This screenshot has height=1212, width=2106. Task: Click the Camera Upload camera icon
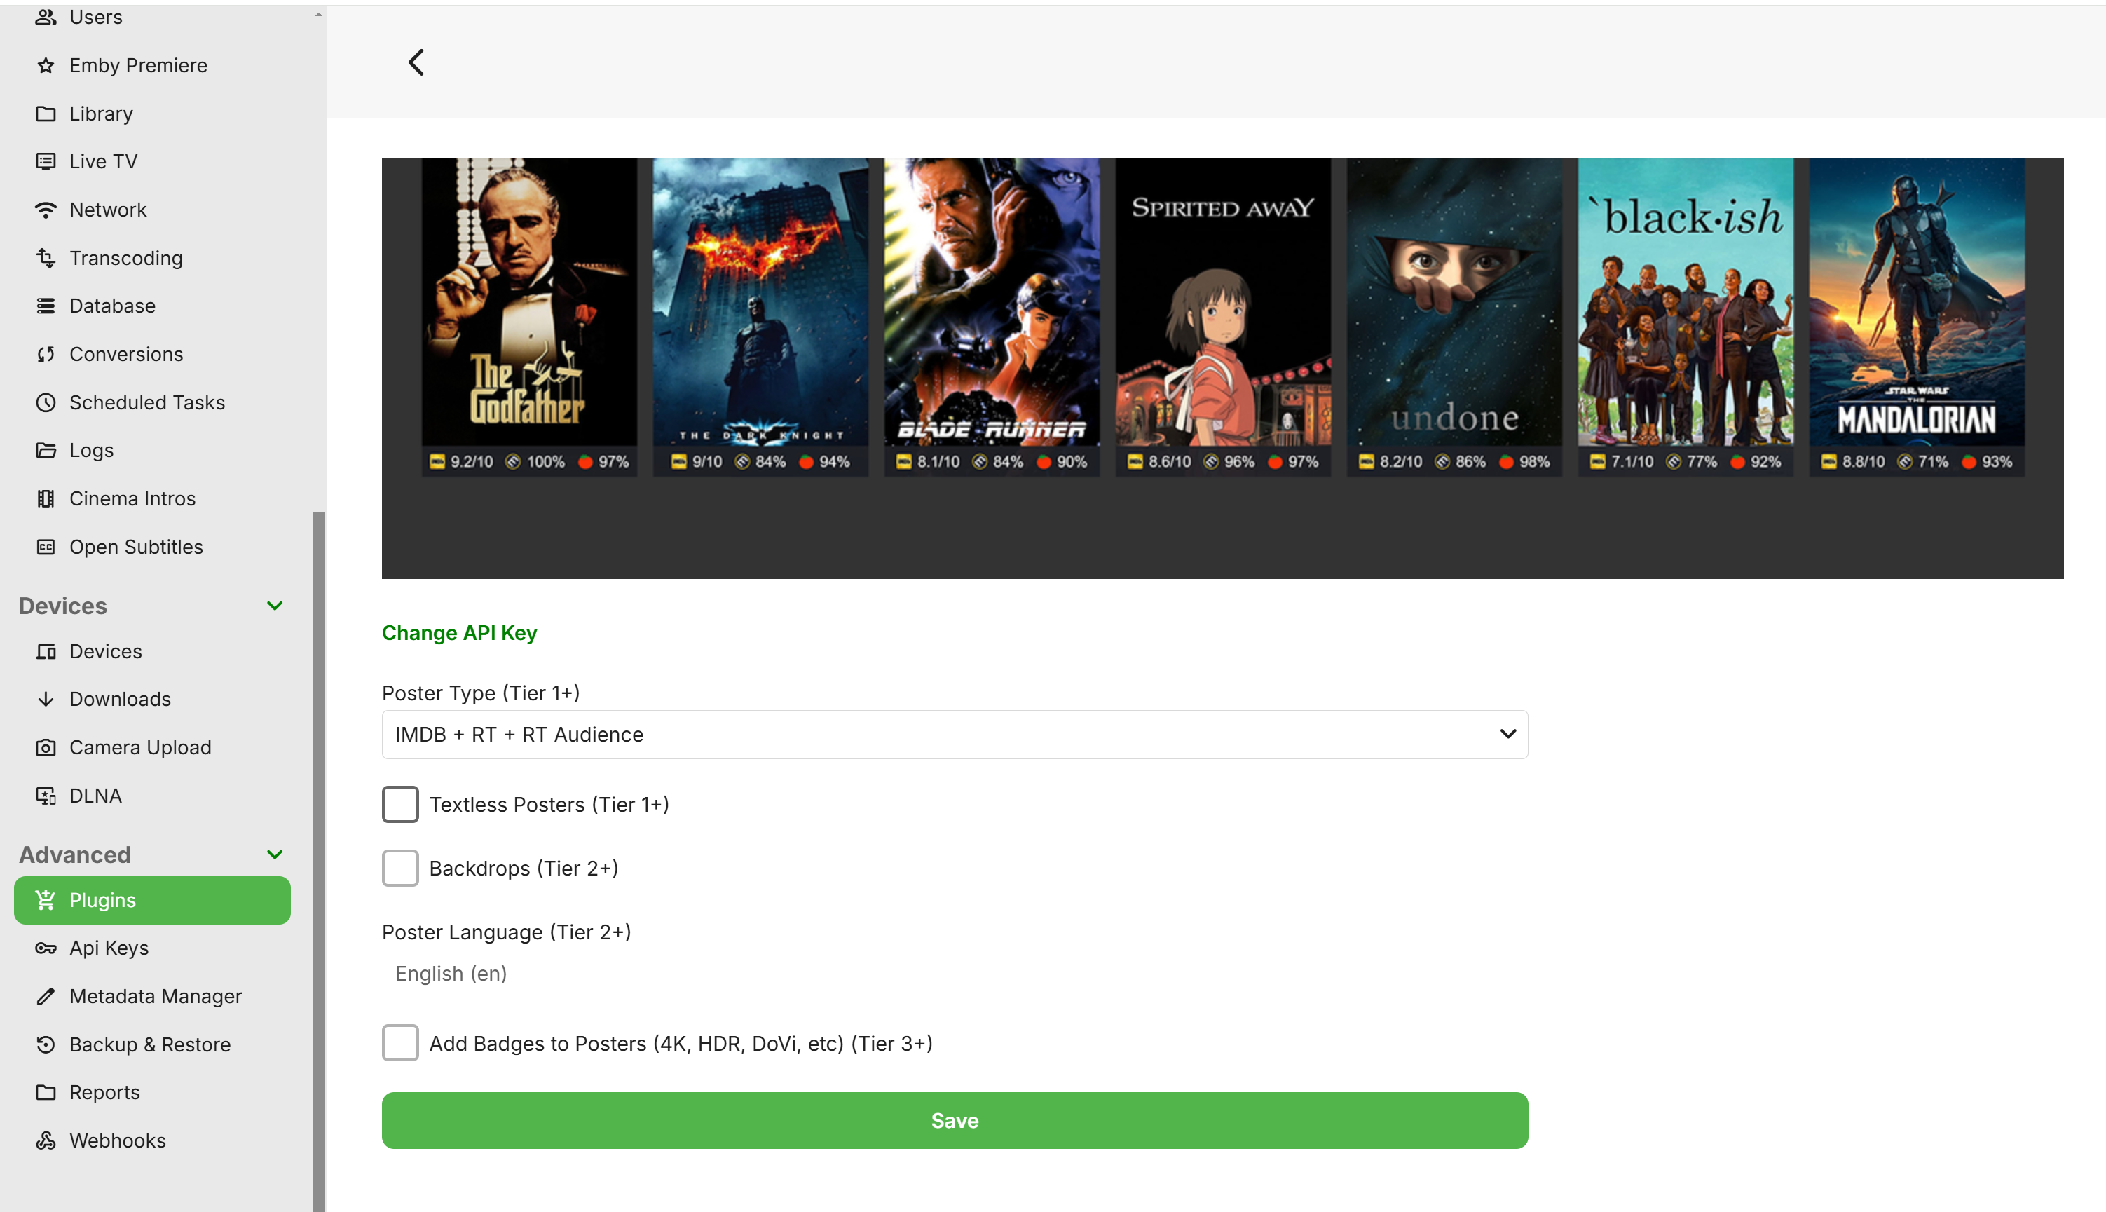(46, 747)
